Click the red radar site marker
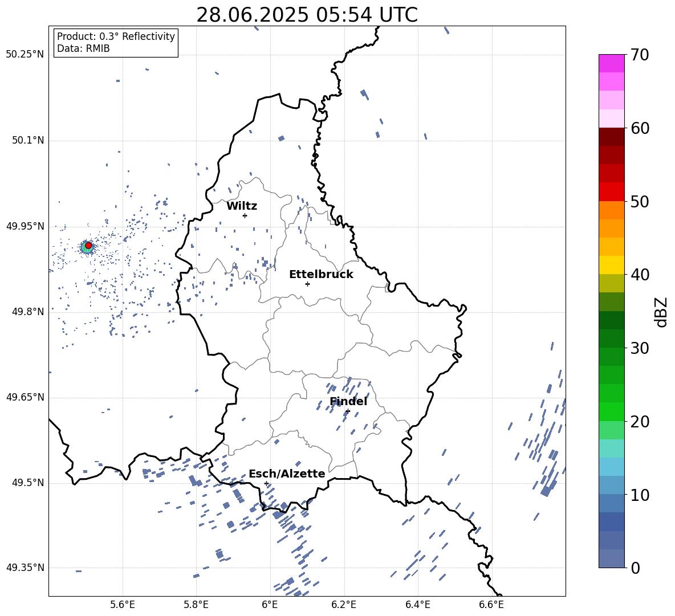 [88, 246]
